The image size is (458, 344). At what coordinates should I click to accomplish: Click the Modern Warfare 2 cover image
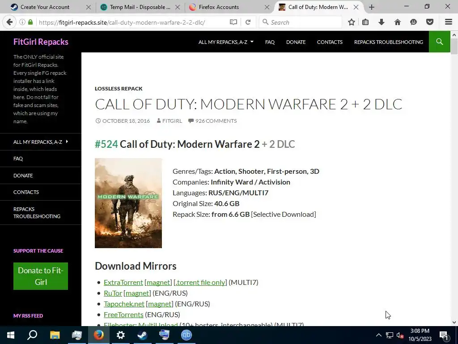pos(128,203)
